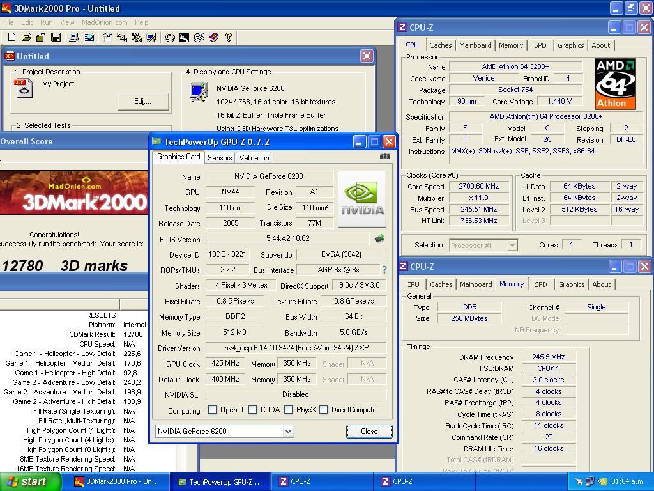The image size is (654, 491).
Task: Click the Code Name Venice value
Action: [x=484, y=78]
